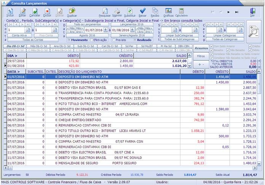Screen dimensions: 265x185
Task: Open lookup for the initial SubCategoria field
Action: [x=175, y=30]
